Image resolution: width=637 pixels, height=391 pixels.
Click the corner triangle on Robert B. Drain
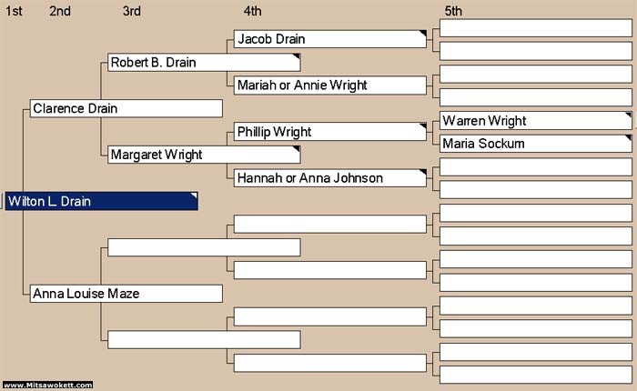pyautogui.click(x=296, y=57)
